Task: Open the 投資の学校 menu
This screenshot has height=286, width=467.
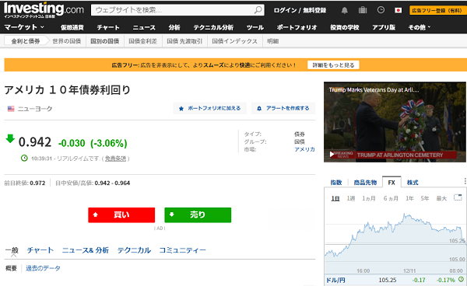Action: [345, 27]
